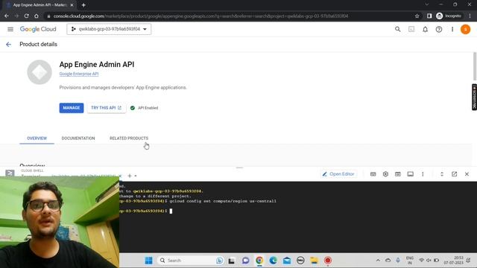The height and width of the screenshot is (268, 477).
Task: Activate Cloud Shell icon in header
Action: (411, 29)
